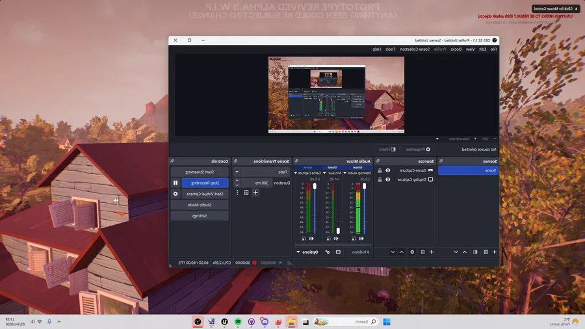Click Start Virtual Camera button
This screenshot has height=329, width=585.
pos(205,194)
